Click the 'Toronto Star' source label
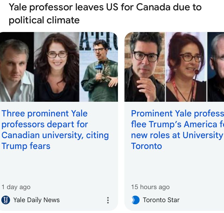224x213 pixels. point(161,200)
